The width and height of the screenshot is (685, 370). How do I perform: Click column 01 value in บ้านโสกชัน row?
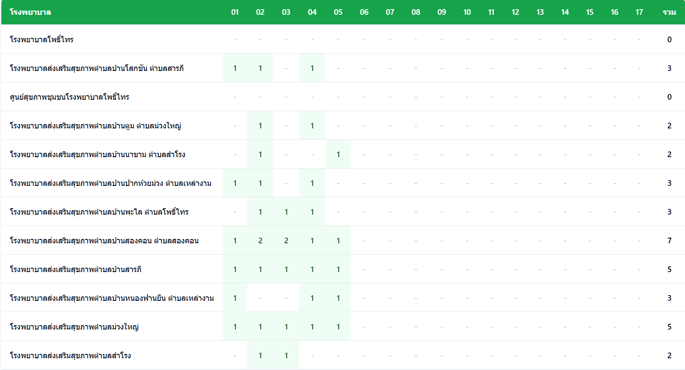pyautogui.click(x=235, y=68)
